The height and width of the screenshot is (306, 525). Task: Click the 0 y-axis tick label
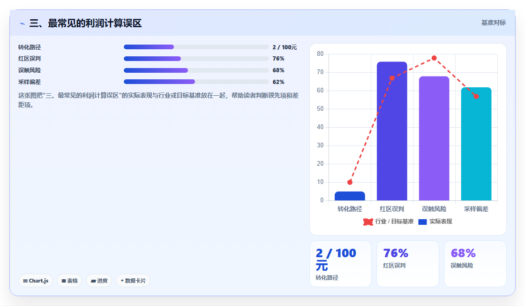(322, 200)
